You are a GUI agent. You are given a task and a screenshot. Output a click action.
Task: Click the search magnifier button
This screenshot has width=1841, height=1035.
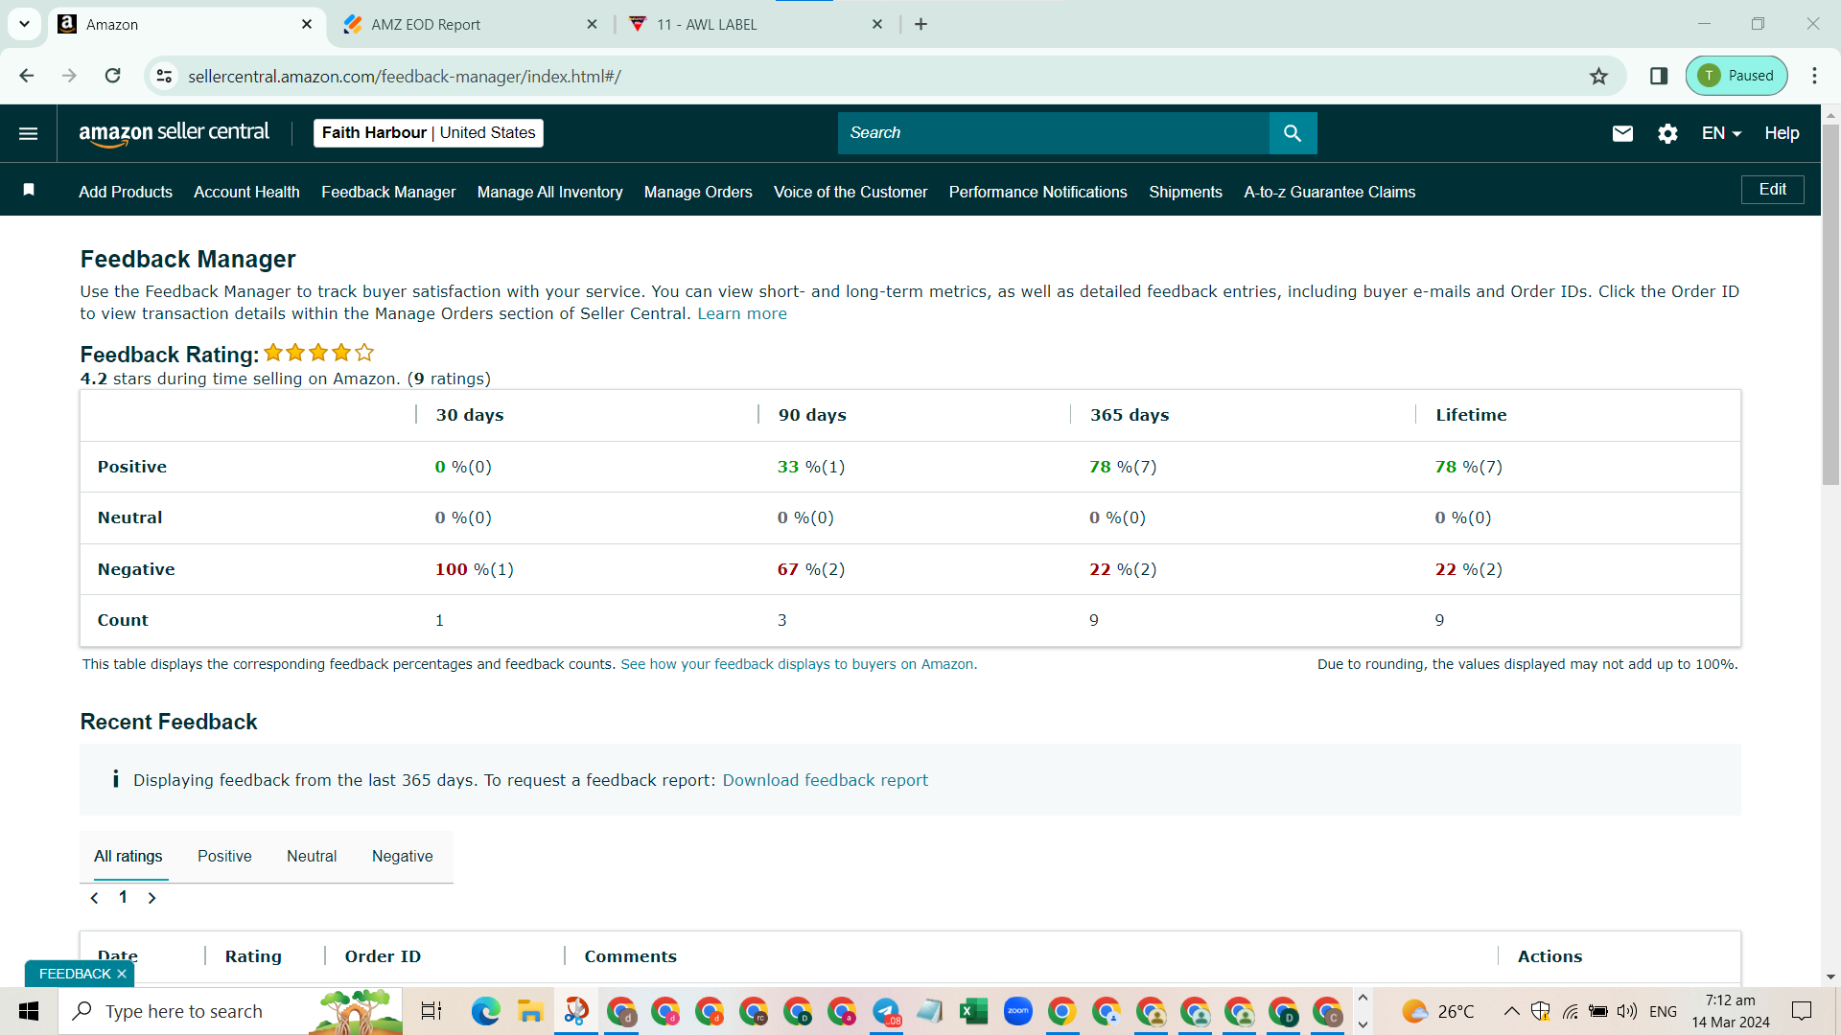[1293, 133]
